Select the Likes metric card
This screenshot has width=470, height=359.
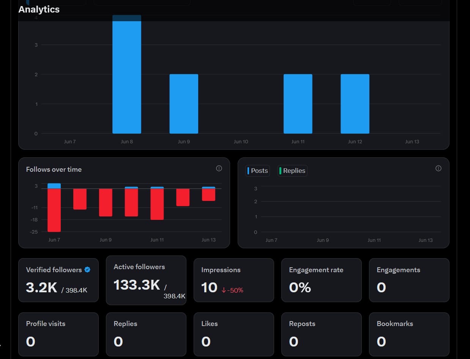(234, 334)
